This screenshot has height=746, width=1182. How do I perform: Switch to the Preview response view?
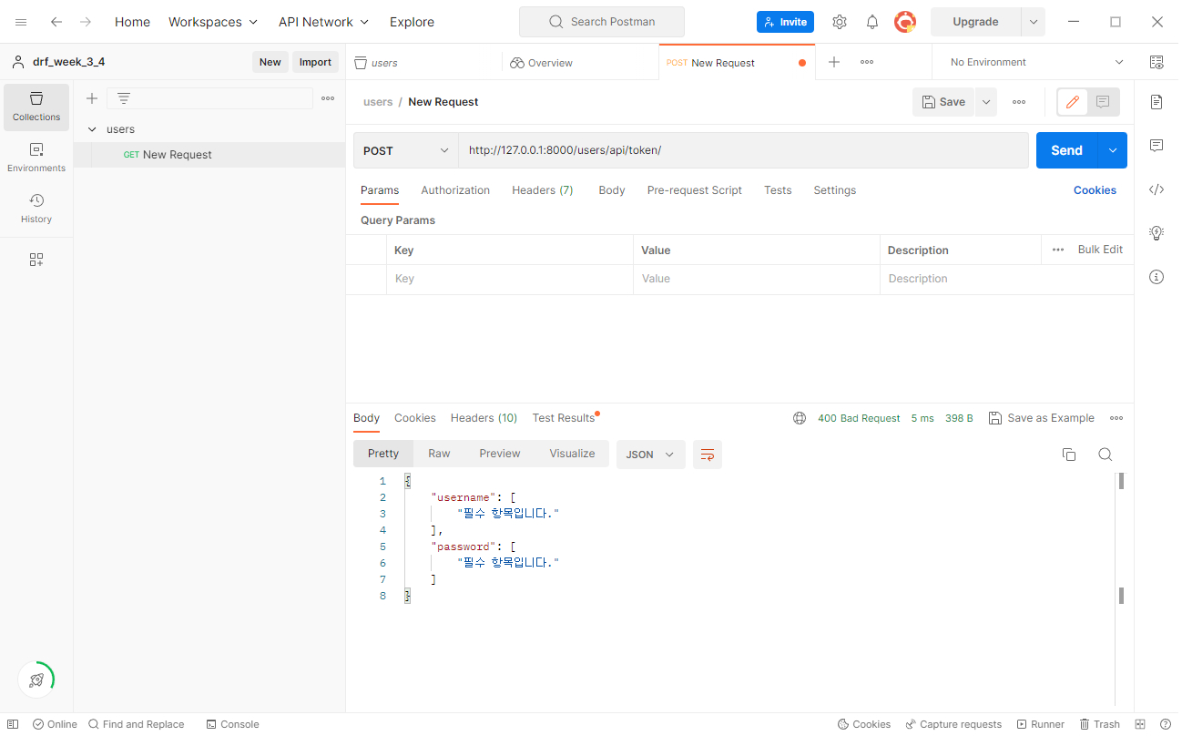pyautogui.click(x=500, y=454)
